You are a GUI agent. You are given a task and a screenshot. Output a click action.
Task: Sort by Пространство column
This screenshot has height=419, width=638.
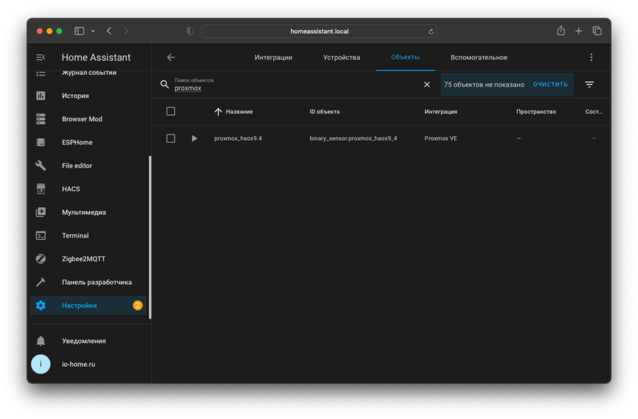click(536, 112)
